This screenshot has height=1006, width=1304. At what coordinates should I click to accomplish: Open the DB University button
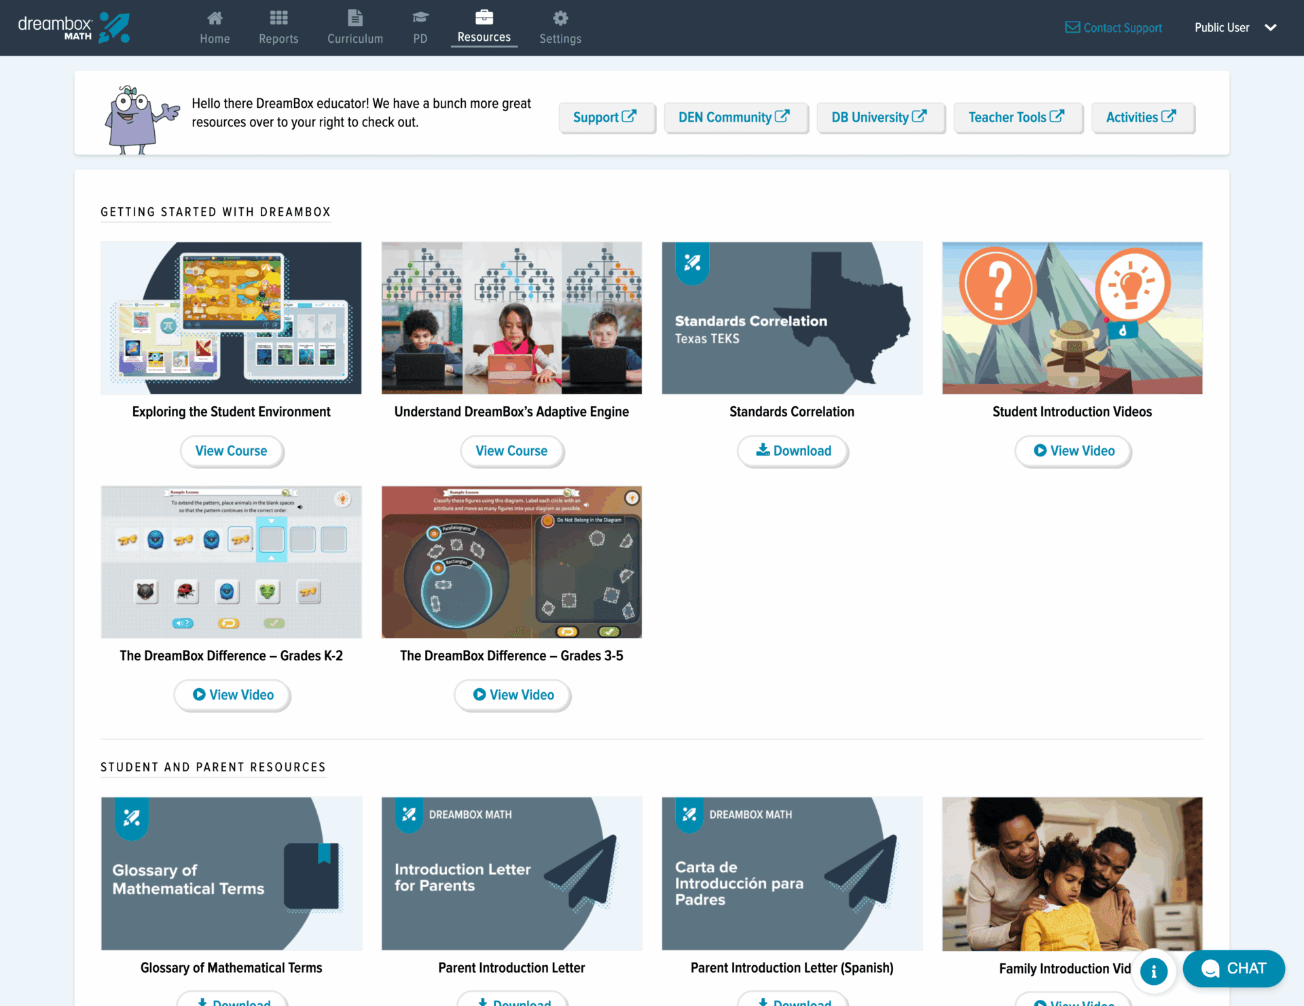pyautogui.click(x=880, y=118)
